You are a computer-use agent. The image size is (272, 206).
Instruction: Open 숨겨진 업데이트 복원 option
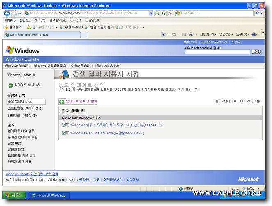[x=23, y=137]
